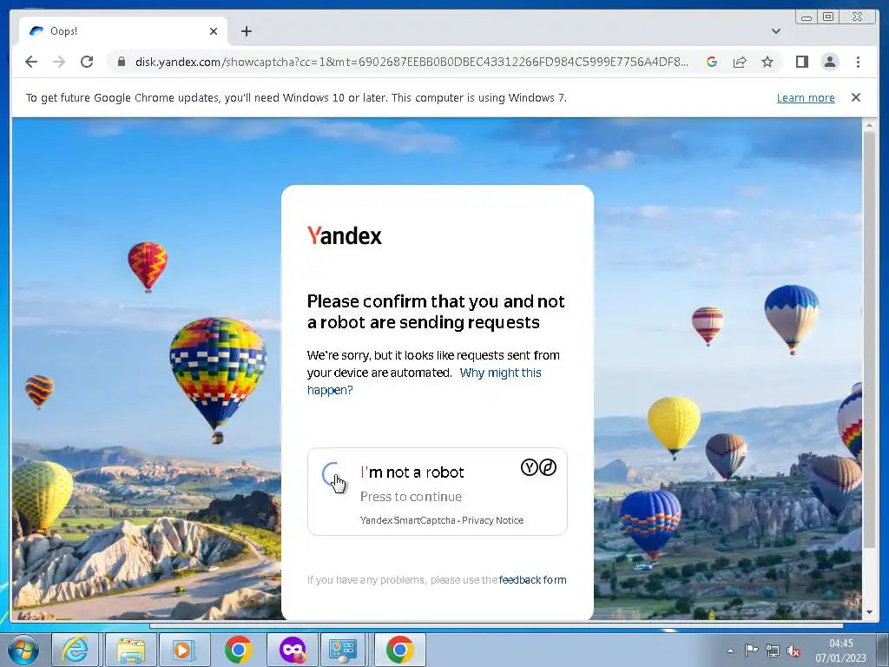
Task: Click the Yandex logo
Action: (344, 235)
